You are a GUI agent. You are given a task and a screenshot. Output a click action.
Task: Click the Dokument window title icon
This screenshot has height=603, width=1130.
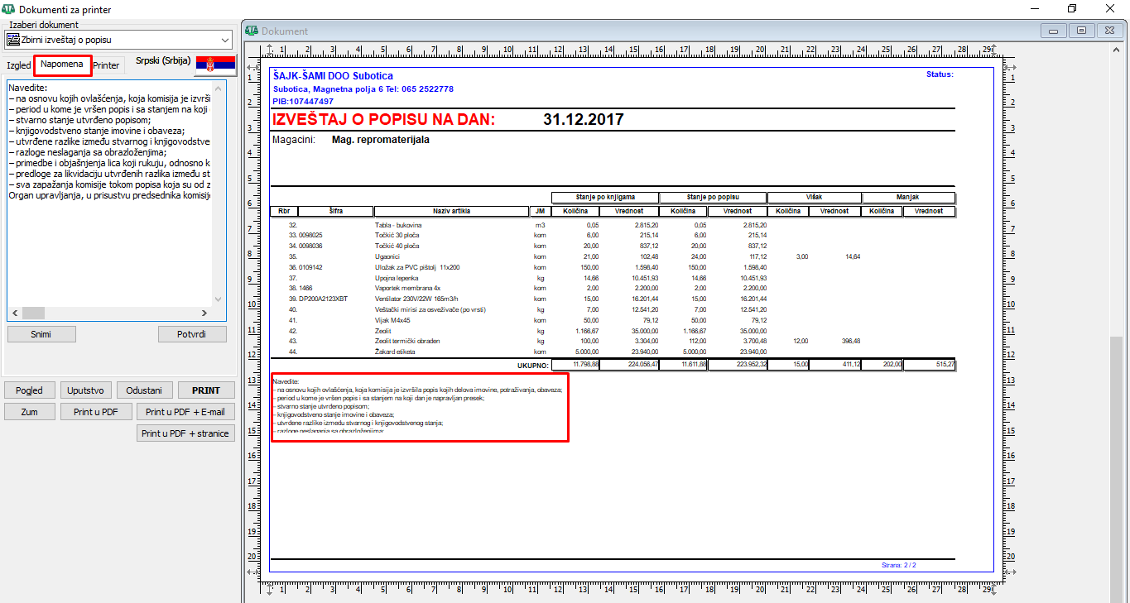[x=252, y=31]
